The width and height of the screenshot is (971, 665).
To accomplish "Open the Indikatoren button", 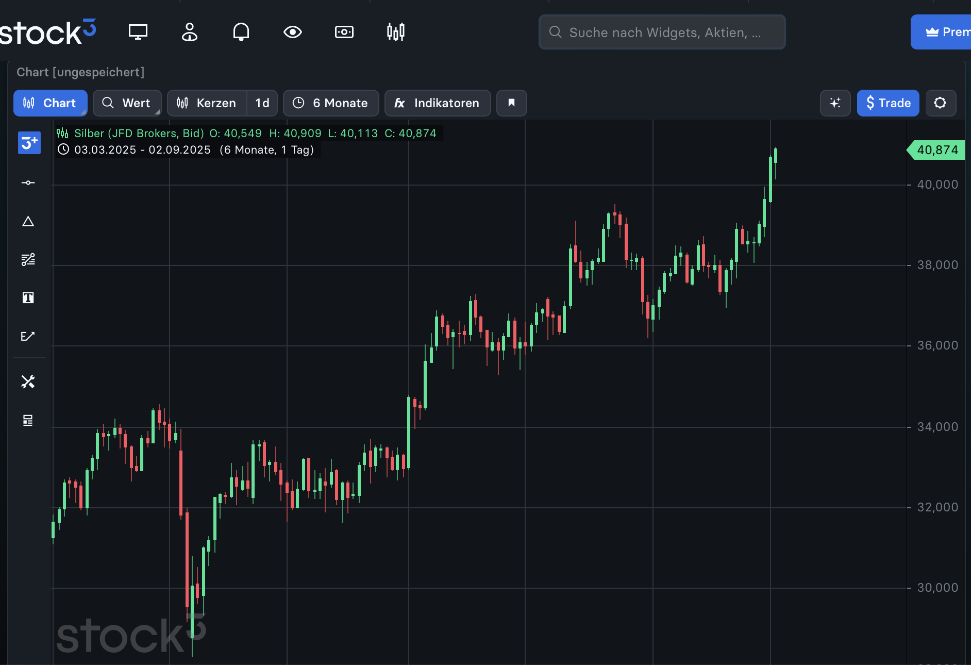I will coord(437,103).
